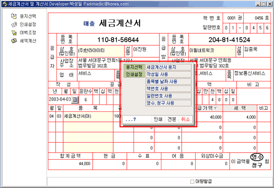
Task: Expand the 공급가액 column sort arrow
Action: (215, 108)
